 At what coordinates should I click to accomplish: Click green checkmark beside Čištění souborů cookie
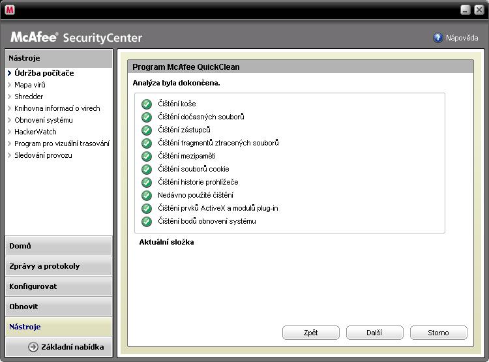pyautogui.click(x=147, y=169)
